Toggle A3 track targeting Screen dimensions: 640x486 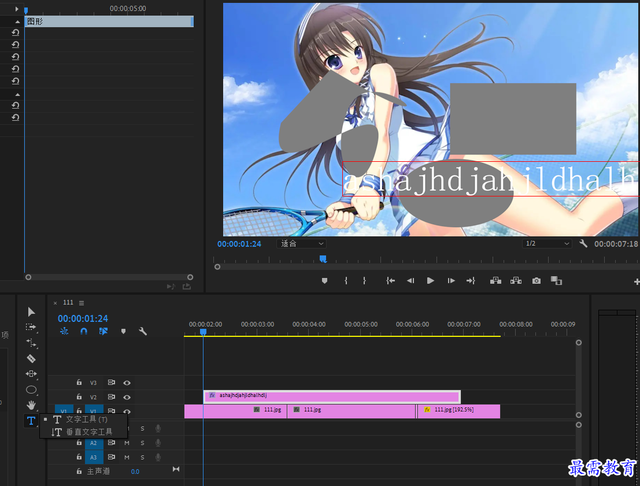pos(94,457)
